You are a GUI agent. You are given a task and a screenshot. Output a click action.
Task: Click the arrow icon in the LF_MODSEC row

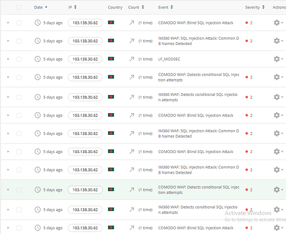pyautogui.click(x=132, y=59)
